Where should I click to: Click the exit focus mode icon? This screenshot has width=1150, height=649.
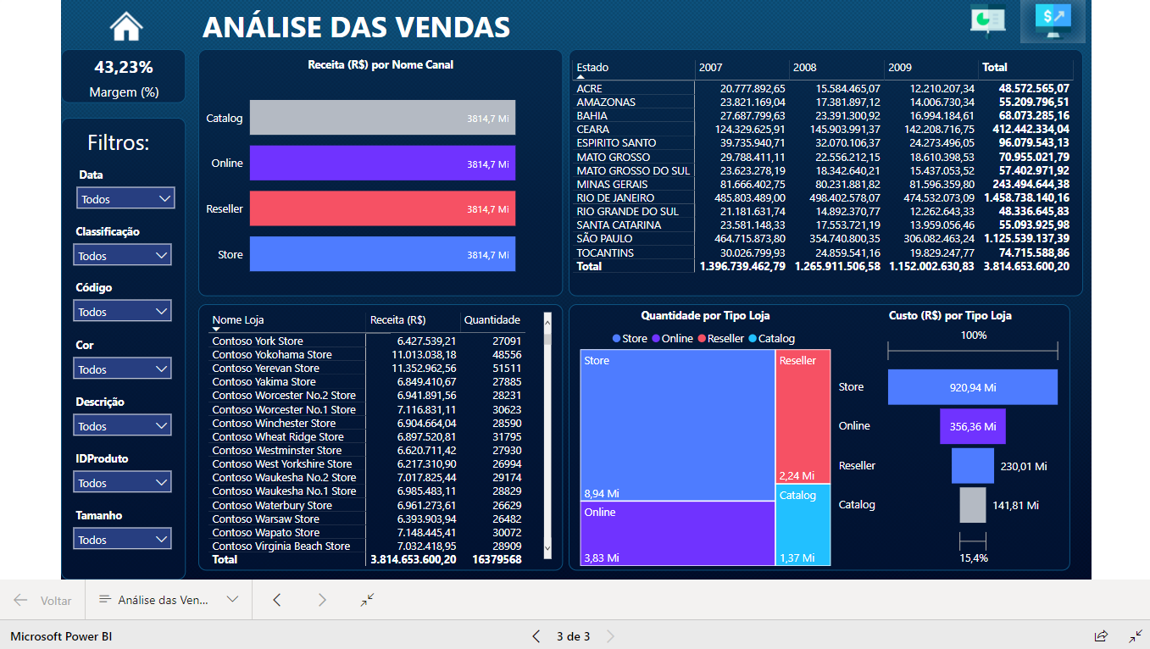(1136, 635)
